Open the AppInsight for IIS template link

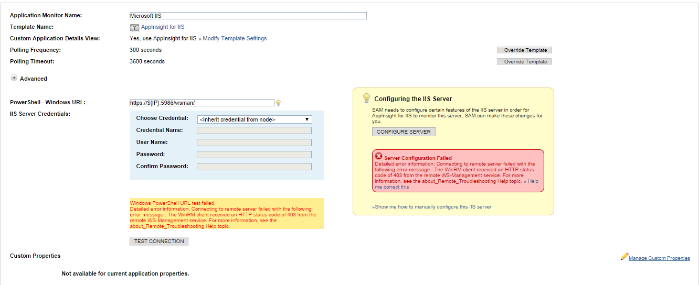163,27
